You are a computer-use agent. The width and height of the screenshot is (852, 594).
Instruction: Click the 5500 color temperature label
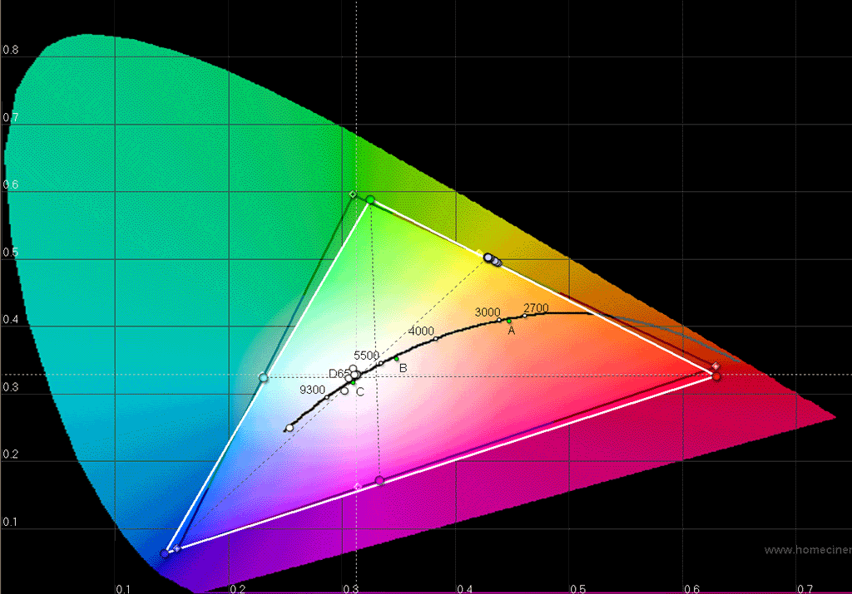(x=366, y=356)
